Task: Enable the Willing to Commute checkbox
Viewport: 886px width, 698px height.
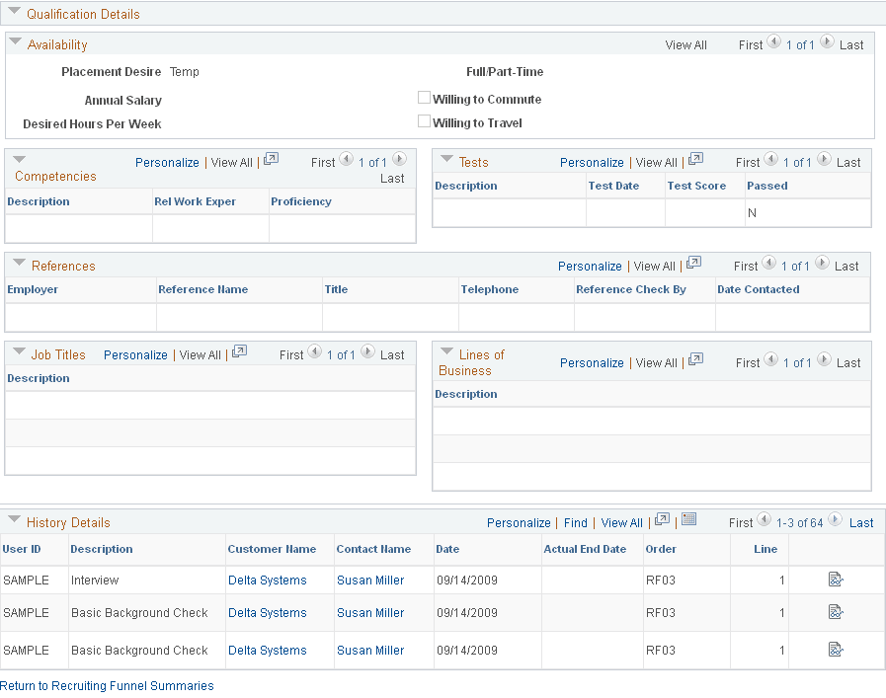Action: 424,97
